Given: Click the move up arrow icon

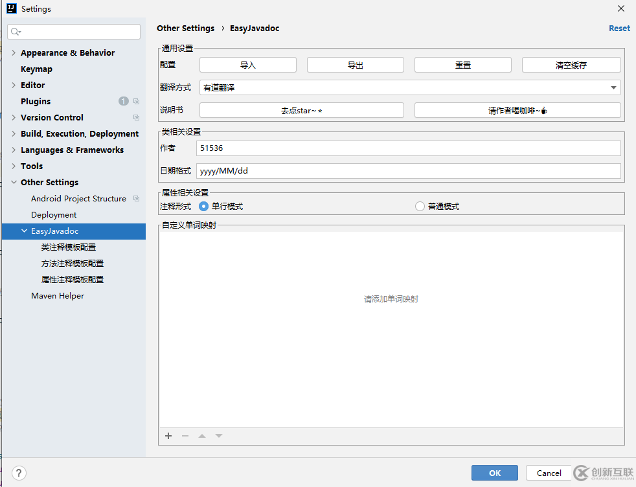Looking at the screenshot, I should point(202,436).
